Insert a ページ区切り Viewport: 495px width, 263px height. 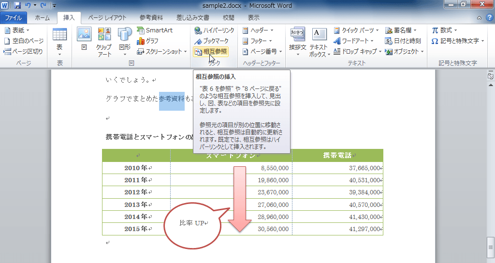[x=23, y=51]
